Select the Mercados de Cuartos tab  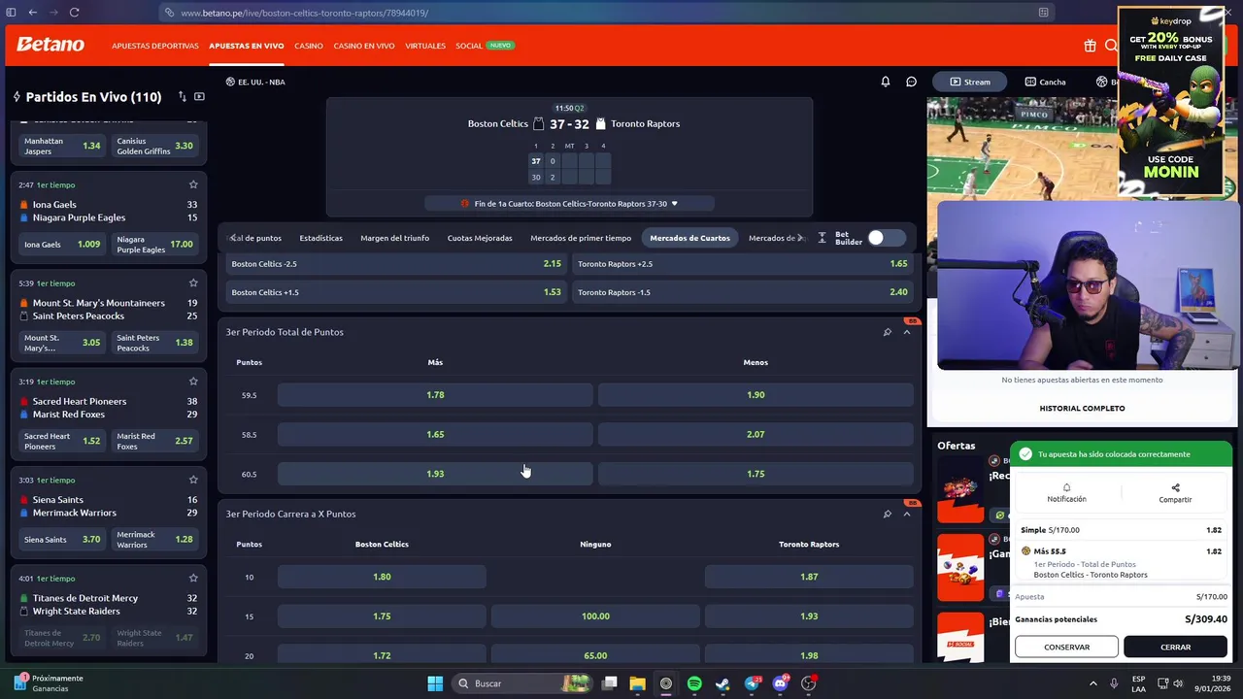689,238
